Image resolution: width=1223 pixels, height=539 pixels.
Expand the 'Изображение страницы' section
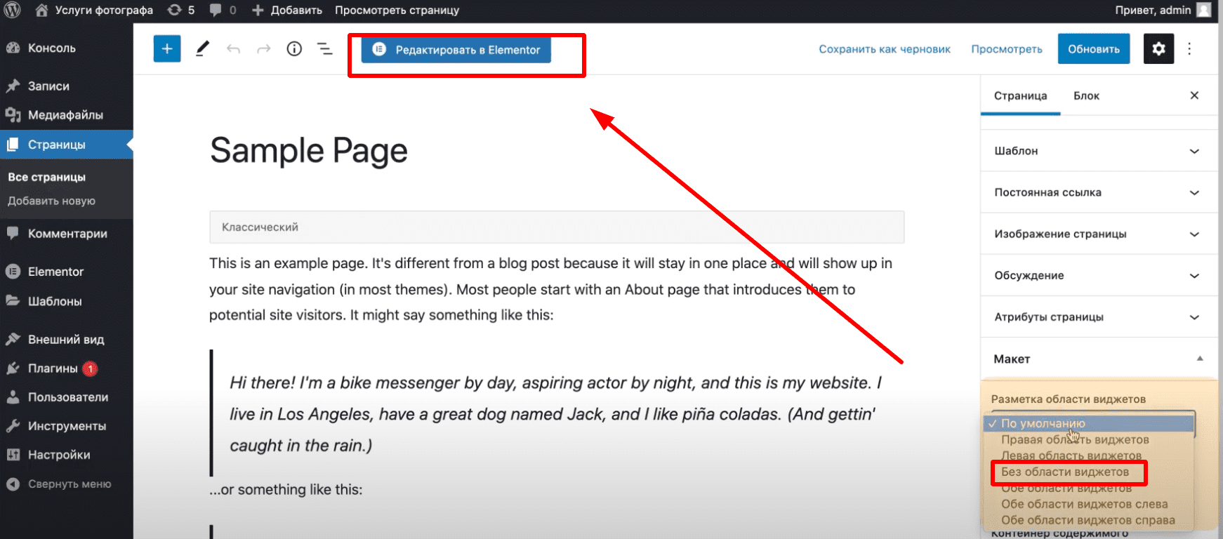1099,234
